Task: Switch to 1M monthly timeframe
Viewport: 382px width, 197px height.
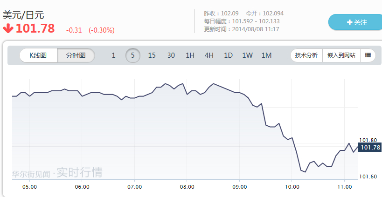Action: [x=266, y=55]
